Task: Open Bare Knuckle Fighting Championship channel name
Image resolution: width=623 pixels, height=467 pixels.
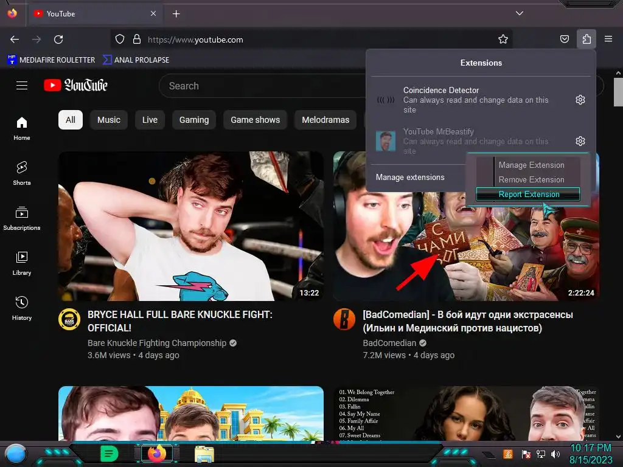Action: click(x=157, y=343)
